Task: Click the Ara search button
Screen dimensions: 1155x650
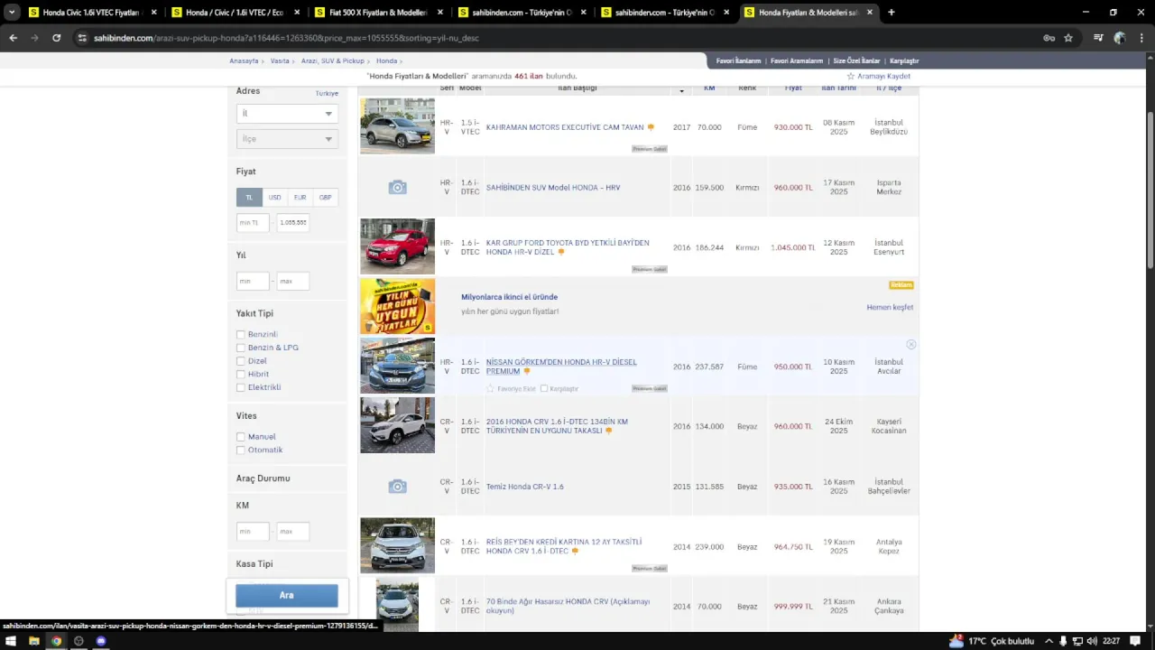Action: click(x=287, y=596)
